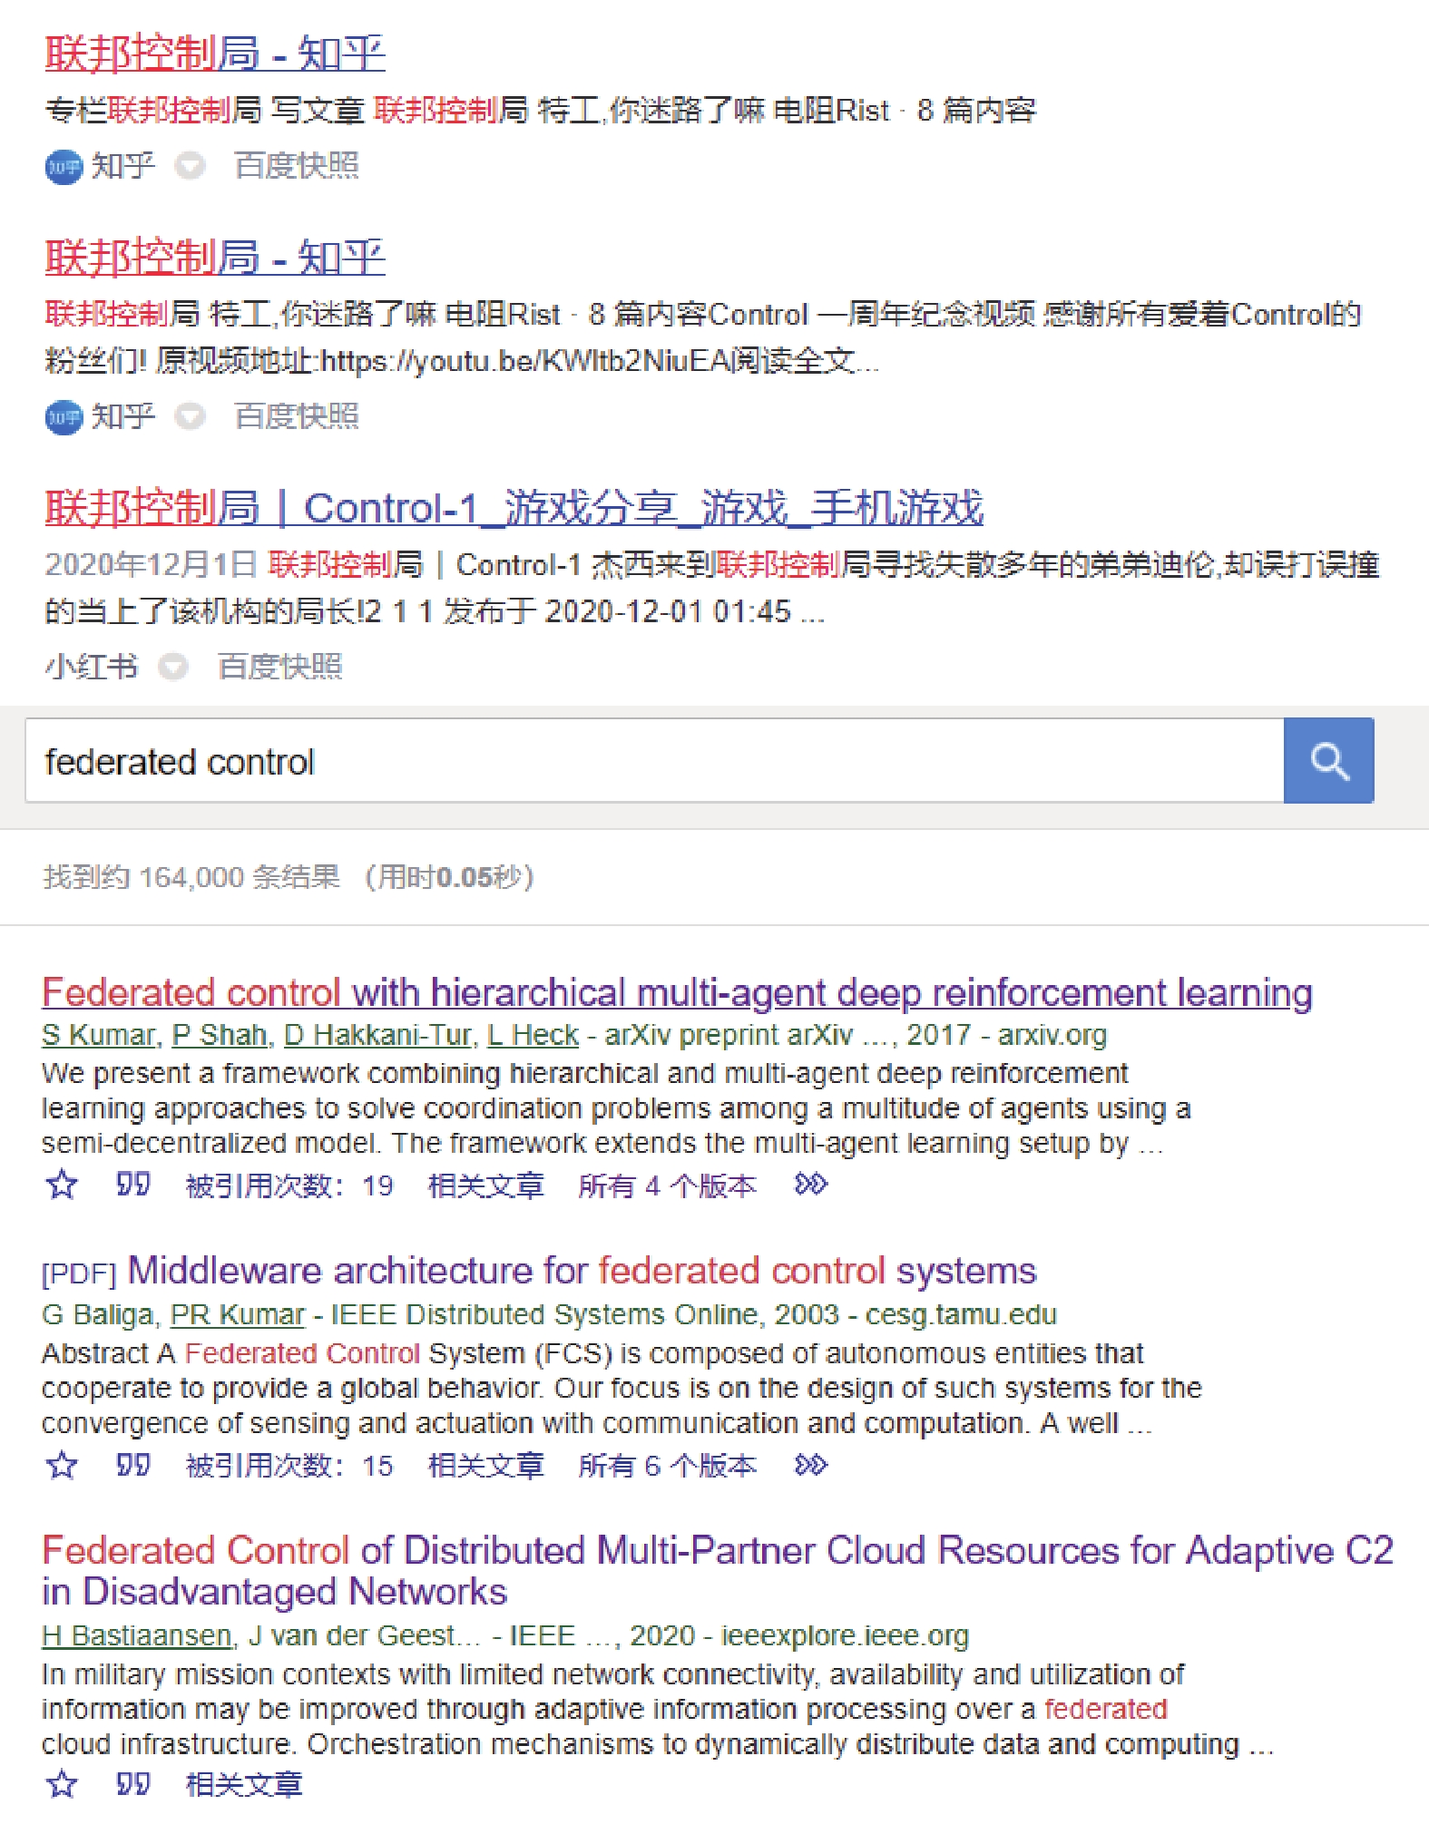Screen dimensions: 1429x1834
Task: Open 百度快照 for the first Zhihu result
Action: point(297,166)
